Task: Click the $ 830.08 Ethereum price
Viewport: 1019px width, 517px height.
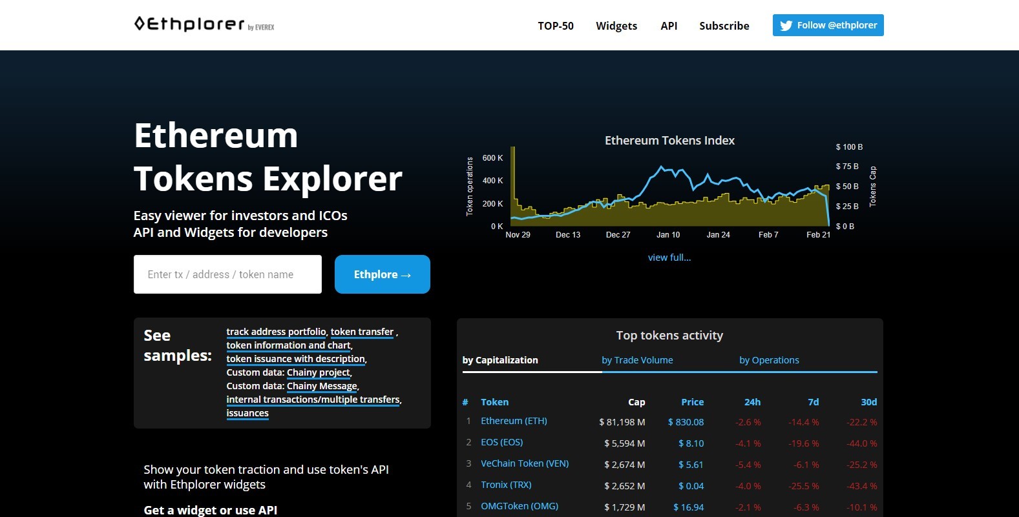Action: point(686,422)
